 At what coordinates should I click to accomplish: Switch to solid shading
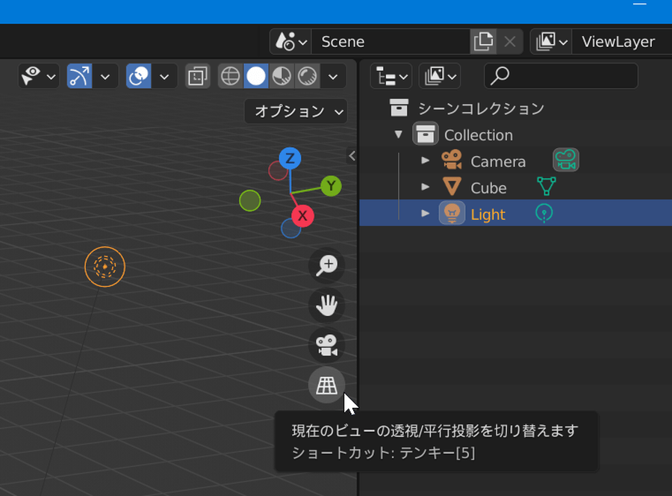coord(256,76)
